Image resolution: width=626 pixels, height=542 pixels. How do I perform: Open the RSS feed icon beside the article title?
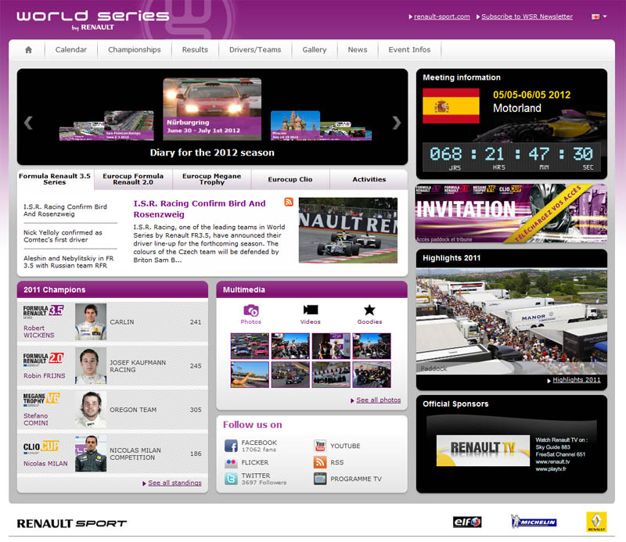coord(289,202)
